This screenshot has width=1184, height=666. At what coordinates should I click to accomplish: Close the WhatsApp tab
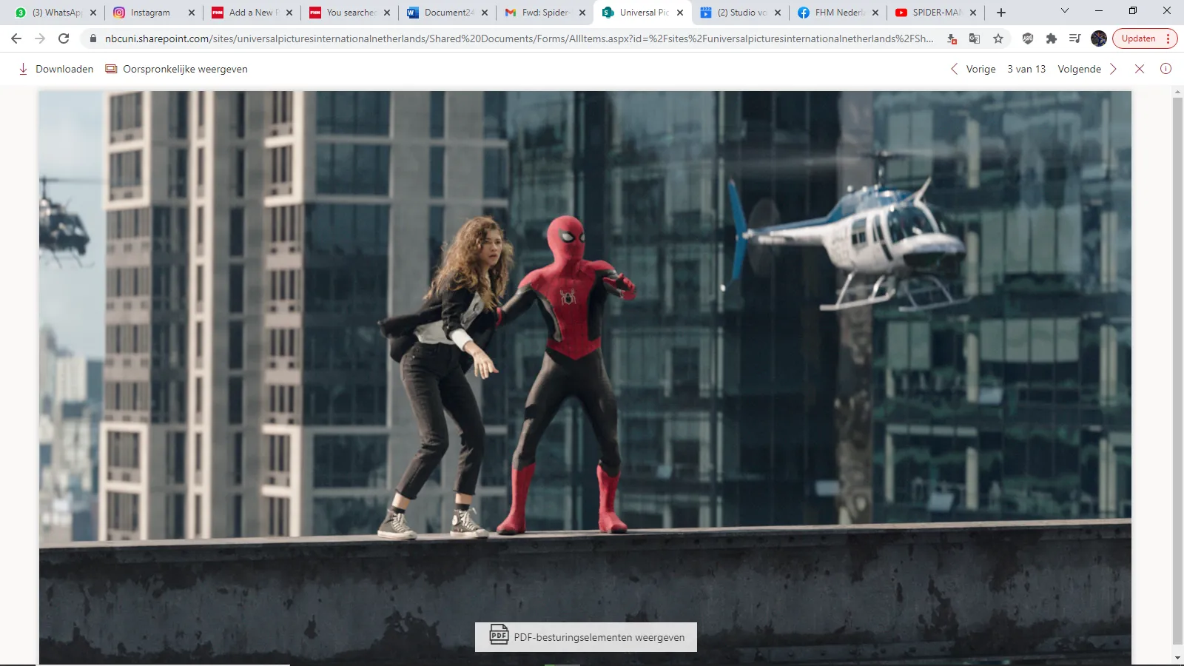[93, 13]
